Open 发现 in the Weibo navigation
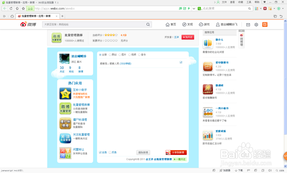Viewport: 287px width, 173px height. click(188, 24)
